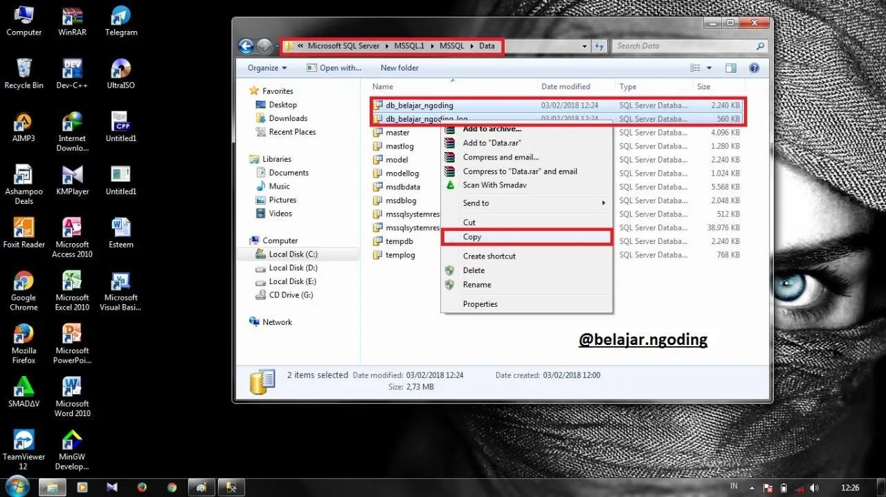This screenshot has width=886, height=497.
Task: Toggle the preview pane button
Action: (x=731, y=68)
